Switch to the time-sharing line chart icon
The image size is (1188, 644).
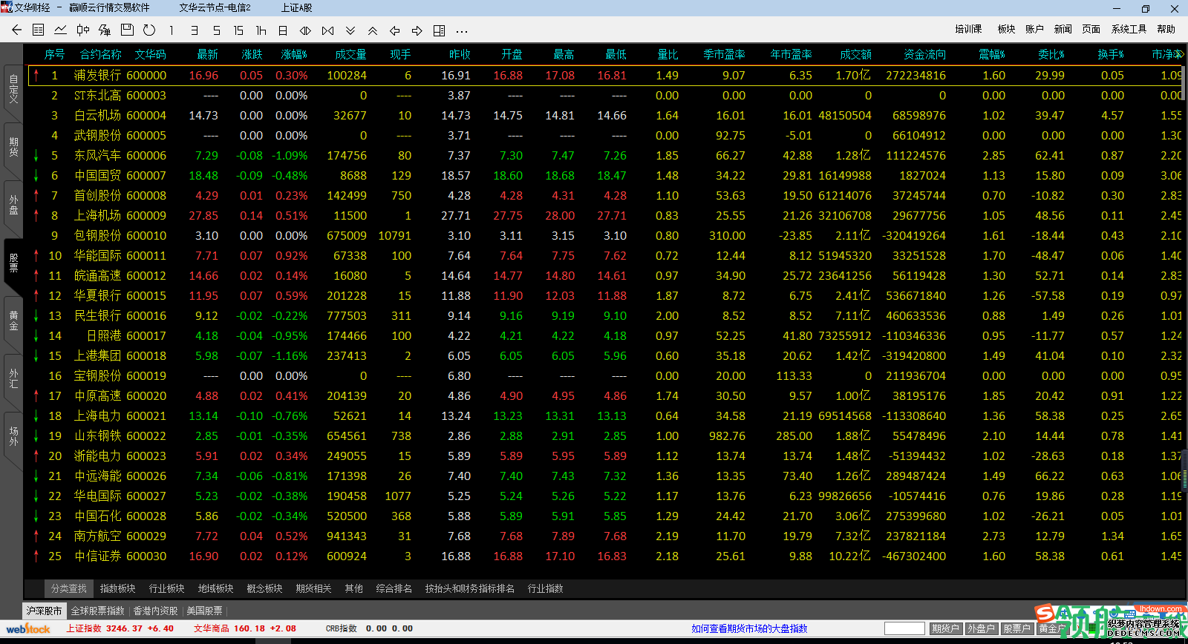click(x=61, y=30)
